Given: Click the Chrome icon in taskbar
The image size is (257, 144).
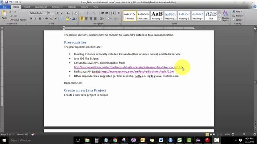Looking at the screenshot, I should (115, 140).
